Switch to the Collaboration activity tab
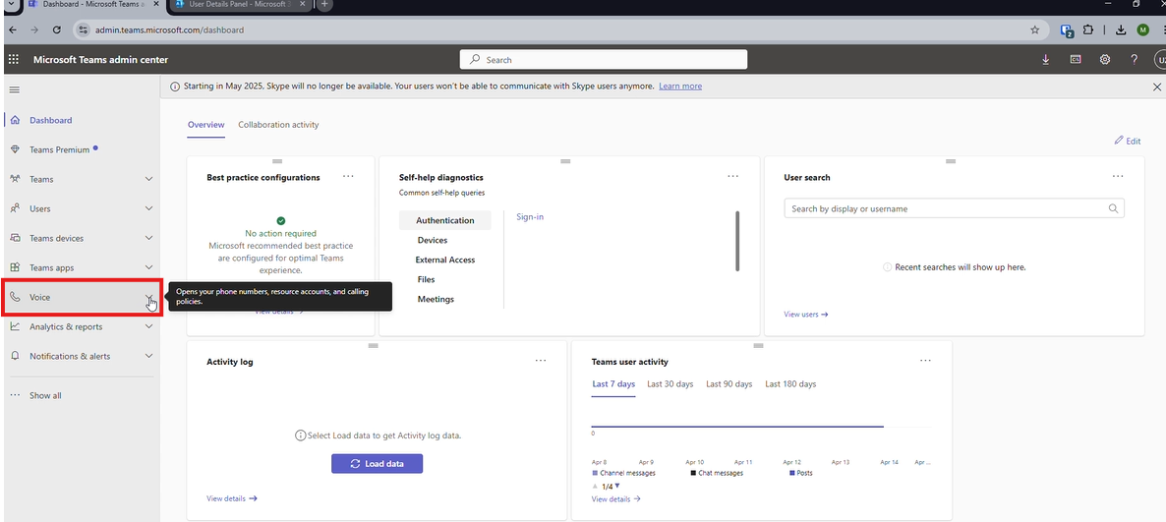 tap(278, 125)
